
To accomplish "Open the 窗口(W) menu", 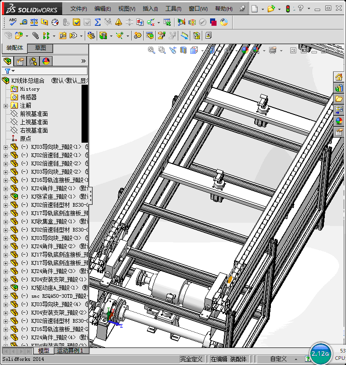I will pyautogui.click(x=198, y=9).
